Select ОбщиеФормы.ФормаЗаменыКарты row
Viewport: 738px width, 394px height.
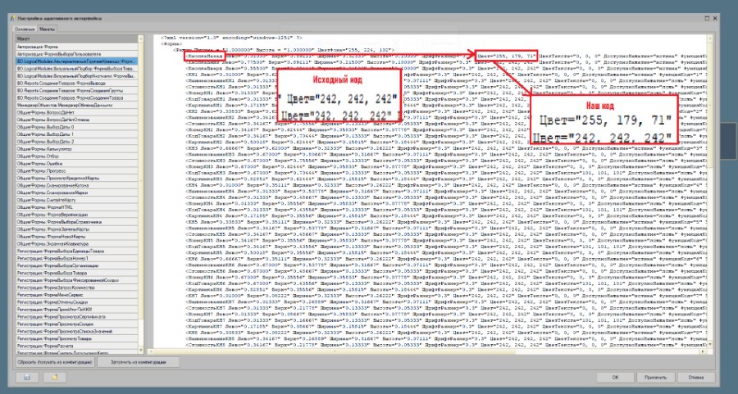click(77, 229)
